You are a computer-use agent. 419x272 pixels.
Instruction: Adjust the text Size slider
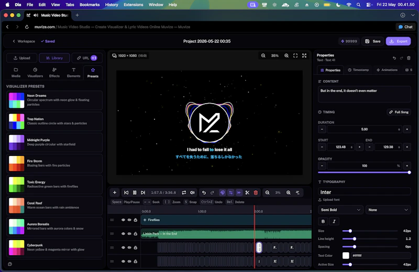370,231
